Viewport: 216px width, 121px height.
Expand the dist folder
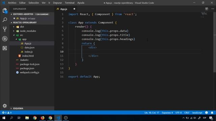pyautogui.click(x=14, y=27)
